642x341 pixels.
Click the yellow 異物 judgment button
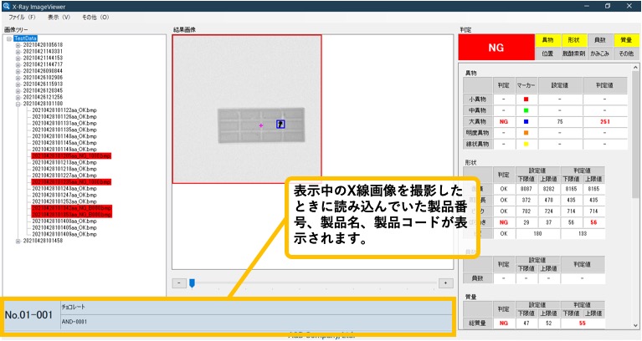[x=548, y=40]
